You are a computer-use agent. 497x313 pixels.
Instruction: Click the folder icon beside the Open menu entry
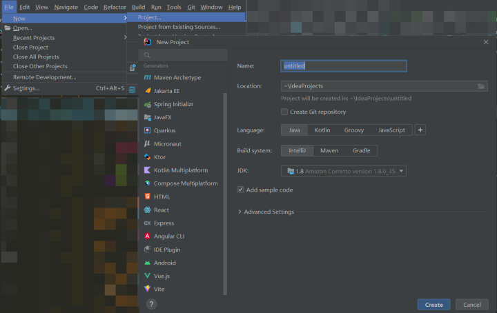(8, 28)
